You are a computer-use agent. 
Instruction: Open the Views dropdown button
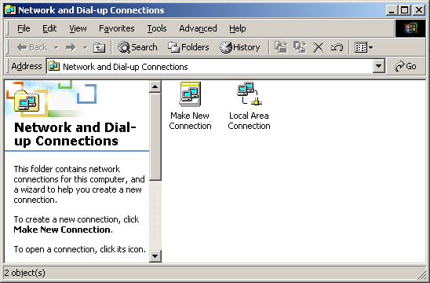coord(363,47)
